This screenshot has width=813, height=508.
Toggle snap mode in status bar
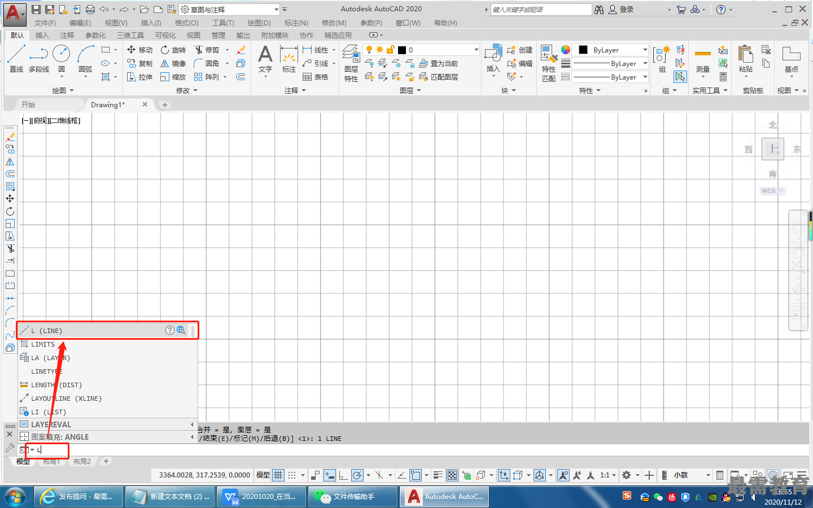click(292, 475)
